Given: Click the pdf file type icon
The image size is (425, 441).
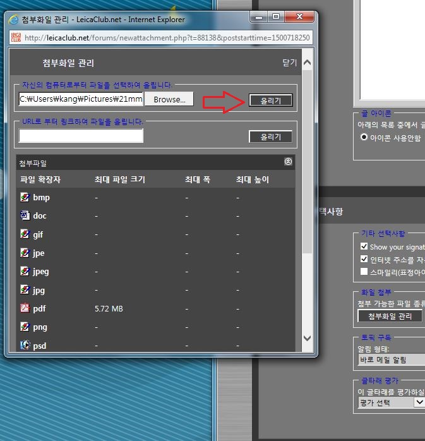Looking at the screenshot, I should [25, 308].
